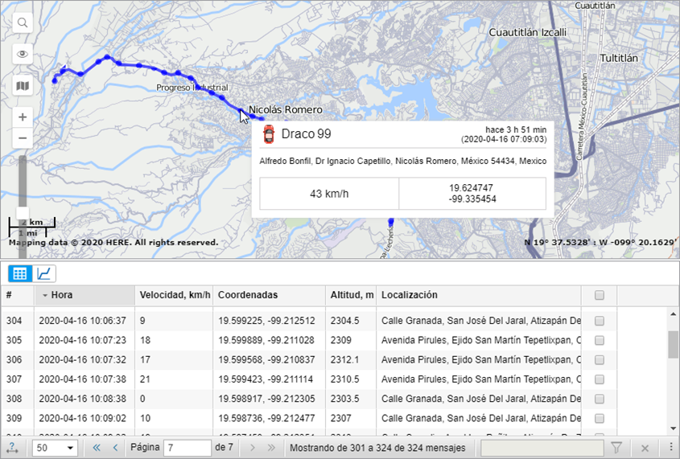
Task: Open the more options vertical dots menu
Action: pos(671,448)
